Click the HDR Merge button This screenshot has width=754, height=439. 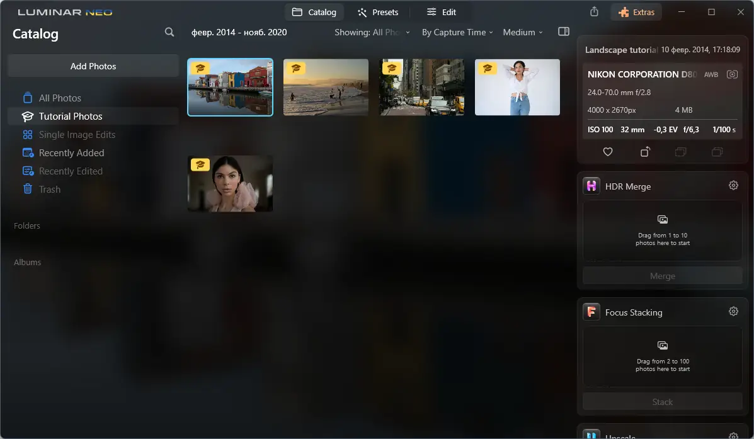pyautogui.click(x=663, y=276)
